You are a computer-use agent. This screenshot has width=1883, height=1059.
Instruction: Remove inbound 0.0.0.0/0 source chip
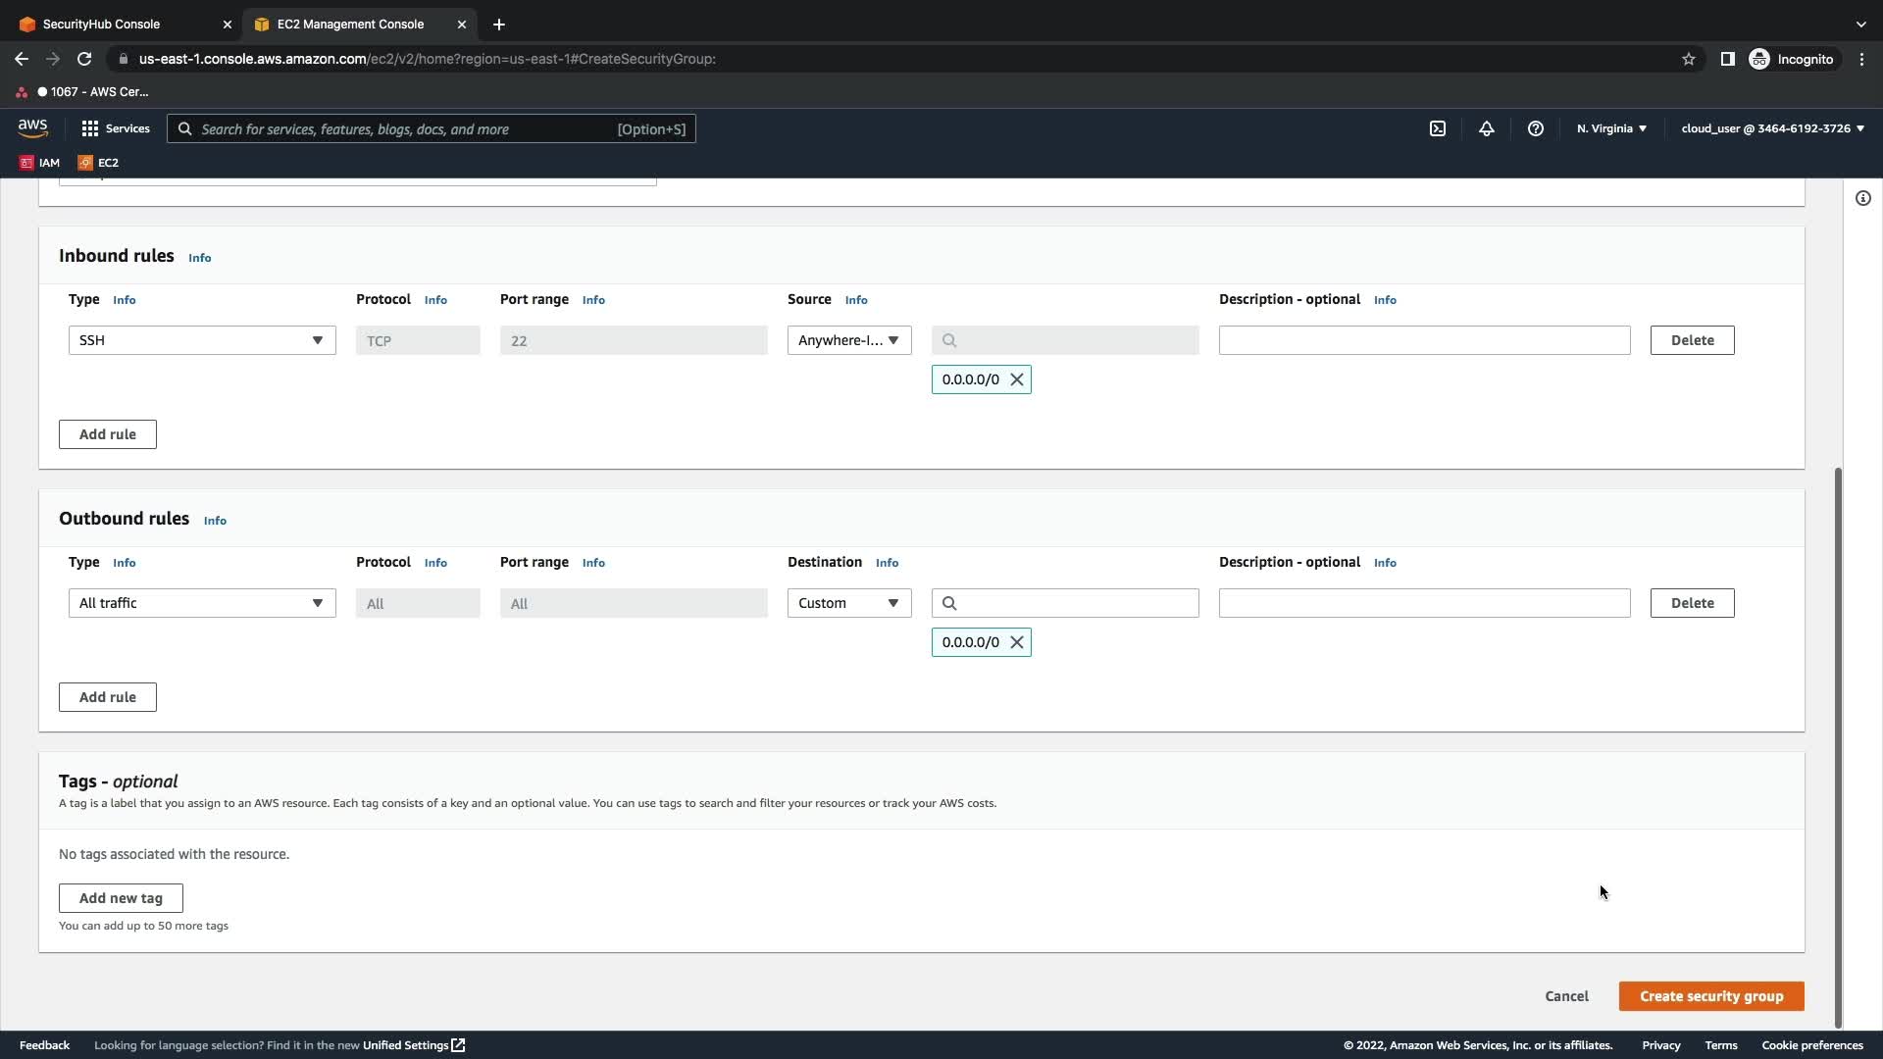tap(1017, 379)
